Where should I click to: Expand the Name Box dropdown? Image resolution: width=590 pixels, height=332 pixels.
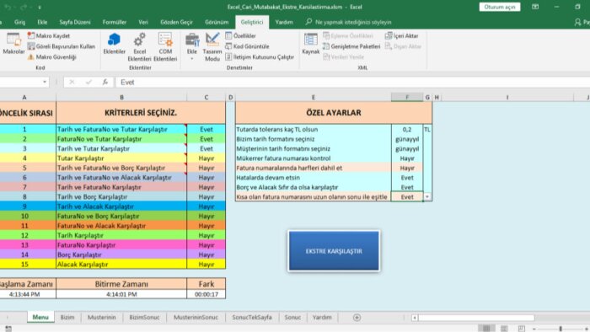point(45,82)
